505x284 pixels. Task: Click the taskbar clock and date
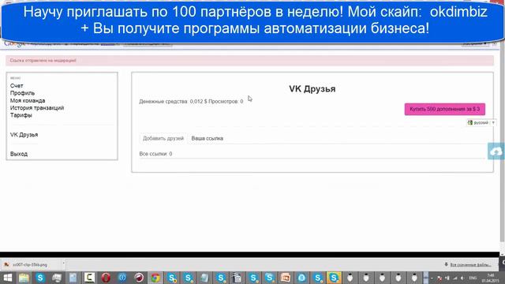pyautogui.click(x=491, y=278)
